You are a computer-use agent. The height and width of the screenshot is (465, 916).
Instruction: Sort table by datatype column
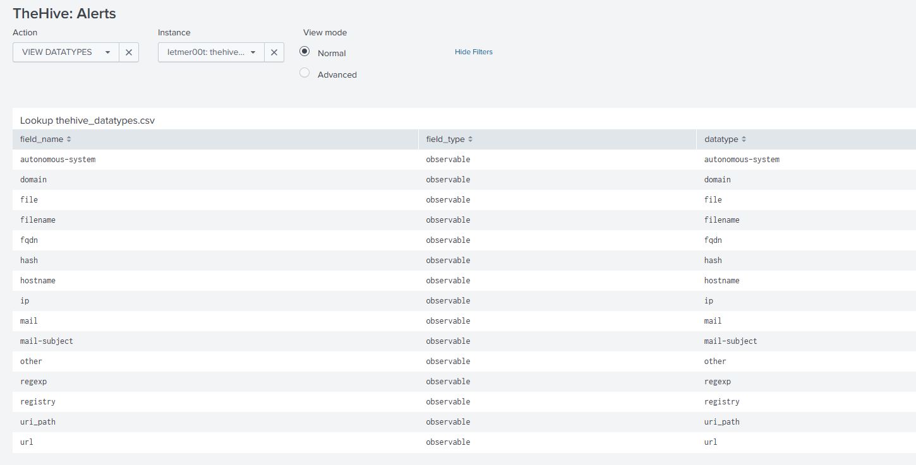725,139
